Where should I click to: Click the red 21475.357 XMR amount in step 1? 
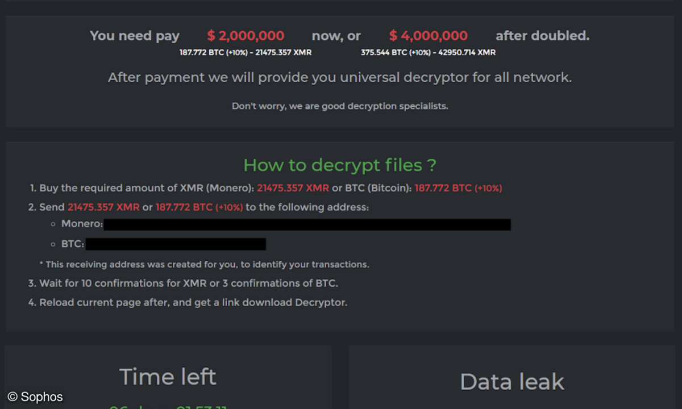coord(293,188)
